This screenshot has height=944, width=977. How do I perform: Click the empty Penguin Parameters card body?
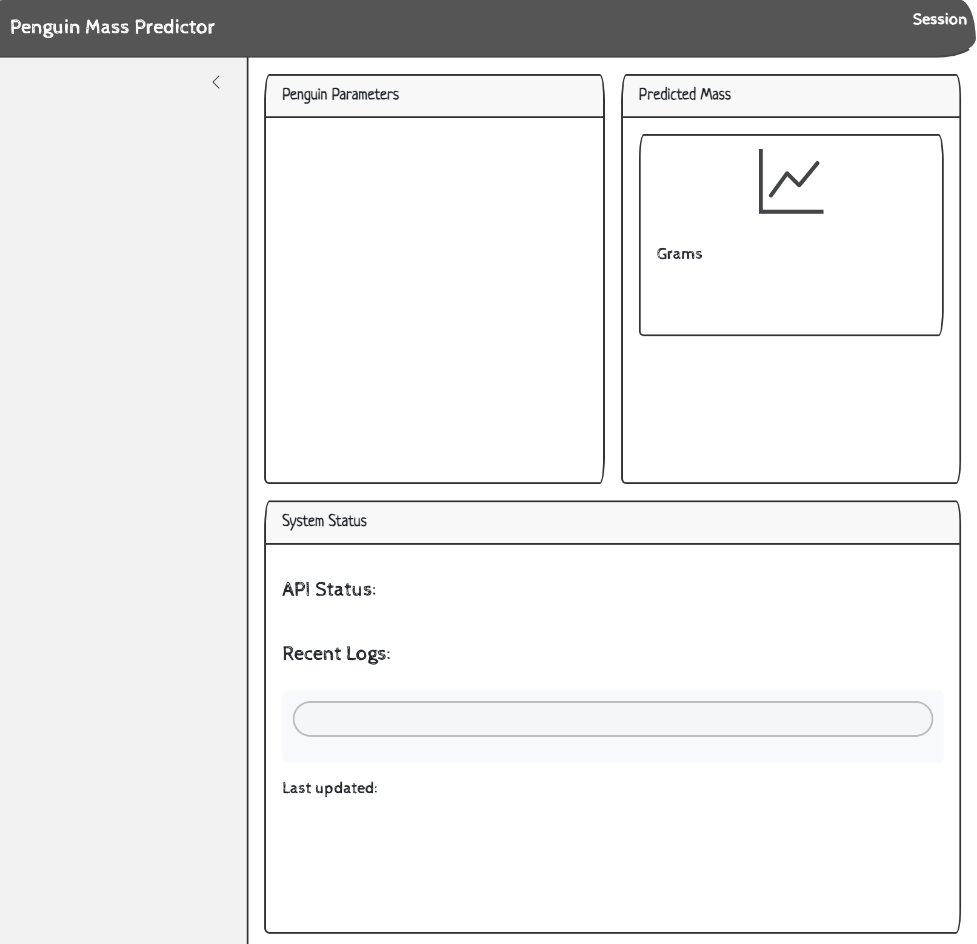coord(434,300)
